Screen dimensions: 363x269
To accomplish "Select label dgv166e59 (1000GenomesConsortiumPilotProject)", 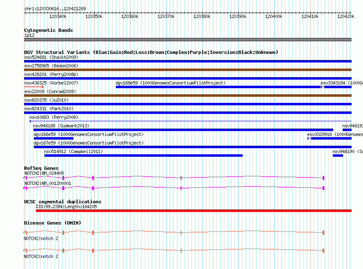I will [x=89, y=134].
